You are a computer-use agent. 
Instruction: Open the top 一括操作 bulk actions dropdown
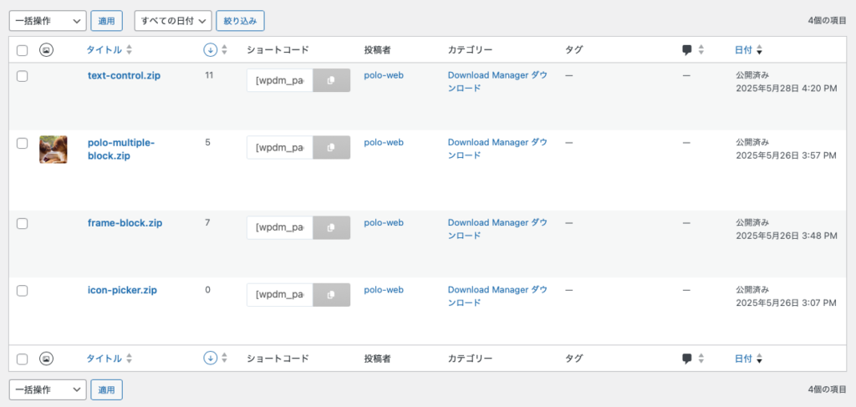coord(47,20)
